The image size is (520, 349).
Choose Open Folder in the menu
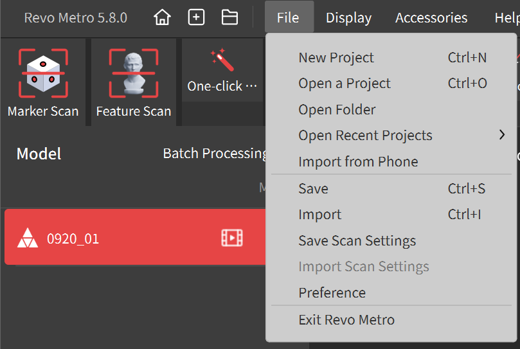[x=337, y=109]
